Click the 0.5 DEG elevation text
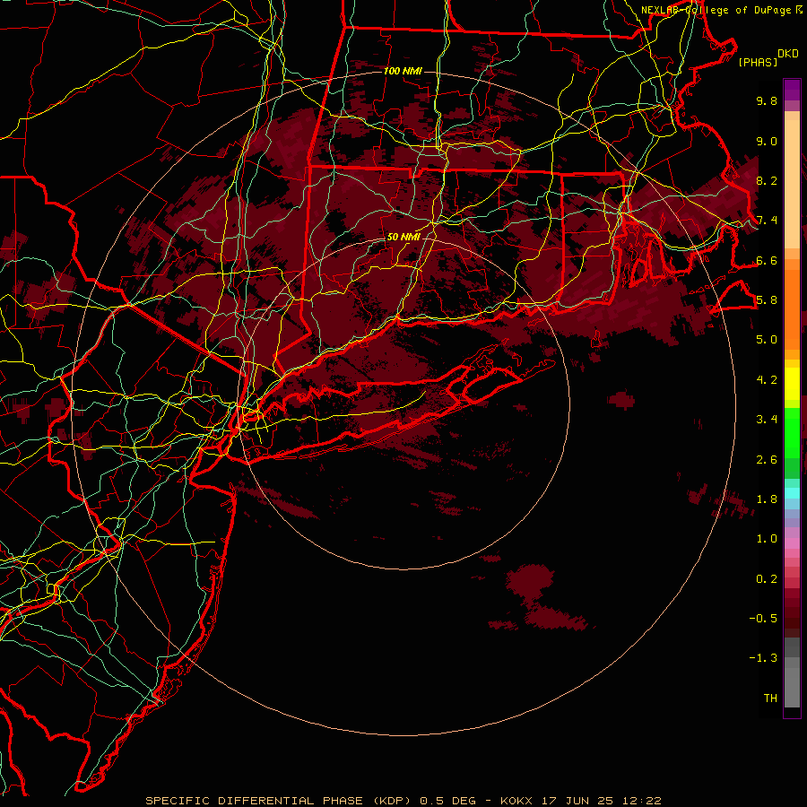 pyautogui.click(x=447, y=801)
